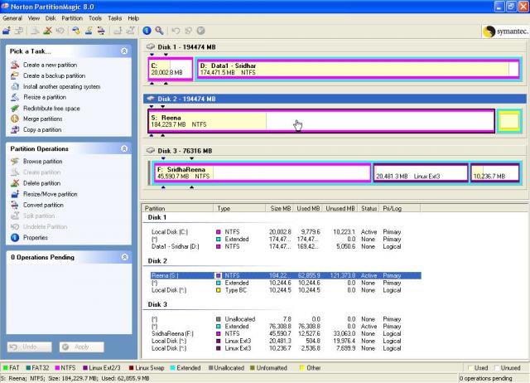Viewport: 530px width, 383px height.
Task: Click the toolbar icon with the yellow lightning bolt
Action: pos(89,31)
